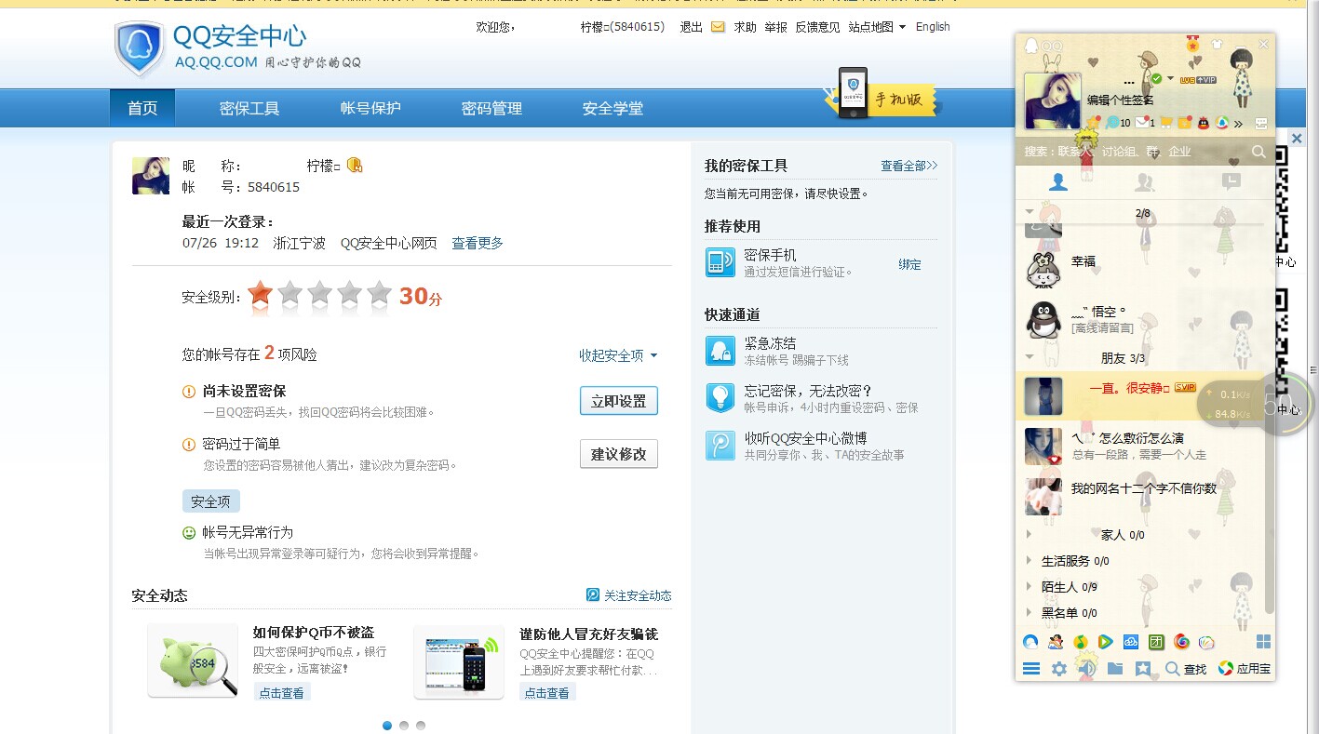This screenshot has height=734, width=1319.
Task: Click the 密保手机 phone icon
Action: [x=720, y=262]
